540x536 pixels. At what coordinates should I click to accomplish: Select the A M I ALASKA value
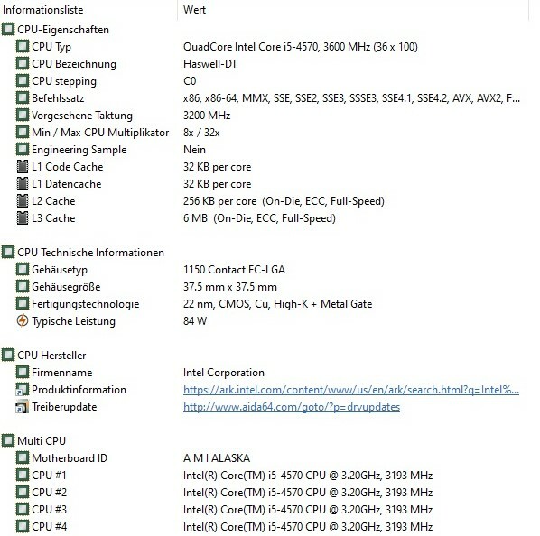pos(217,457)
